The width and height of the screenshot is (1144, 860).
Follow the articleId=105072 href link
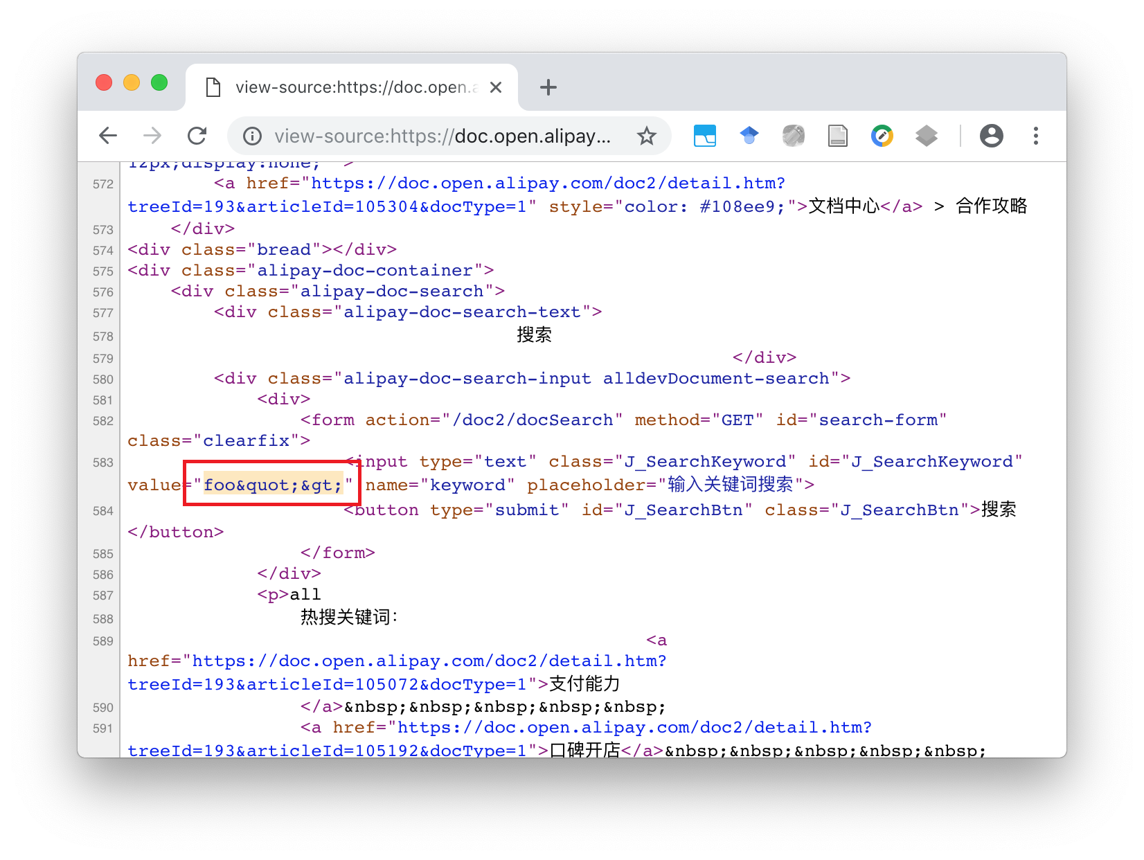point(428,661)
